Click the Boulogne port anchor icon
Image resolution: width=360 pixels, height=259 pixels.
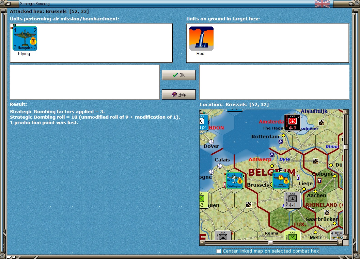pyautogui.click(x=211, y=172)
